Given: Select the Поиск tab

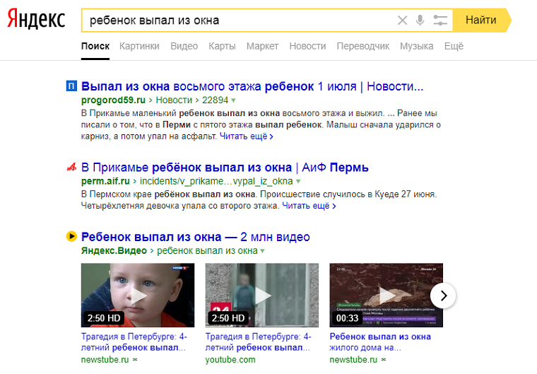Looking at the screenshot, I should (95, 46).
